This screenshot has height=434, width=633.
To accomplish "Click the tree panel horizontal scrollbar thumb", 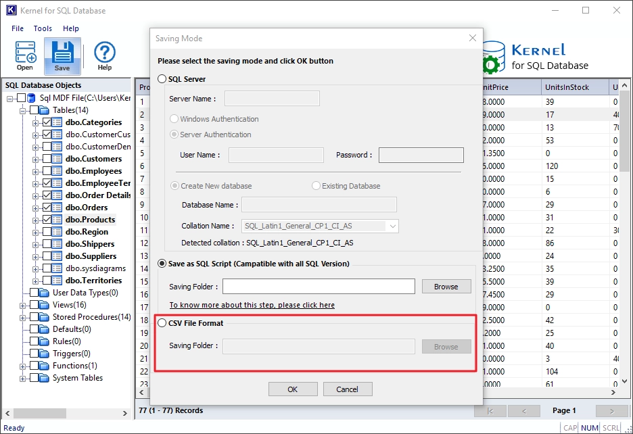I will click(39, 413).
